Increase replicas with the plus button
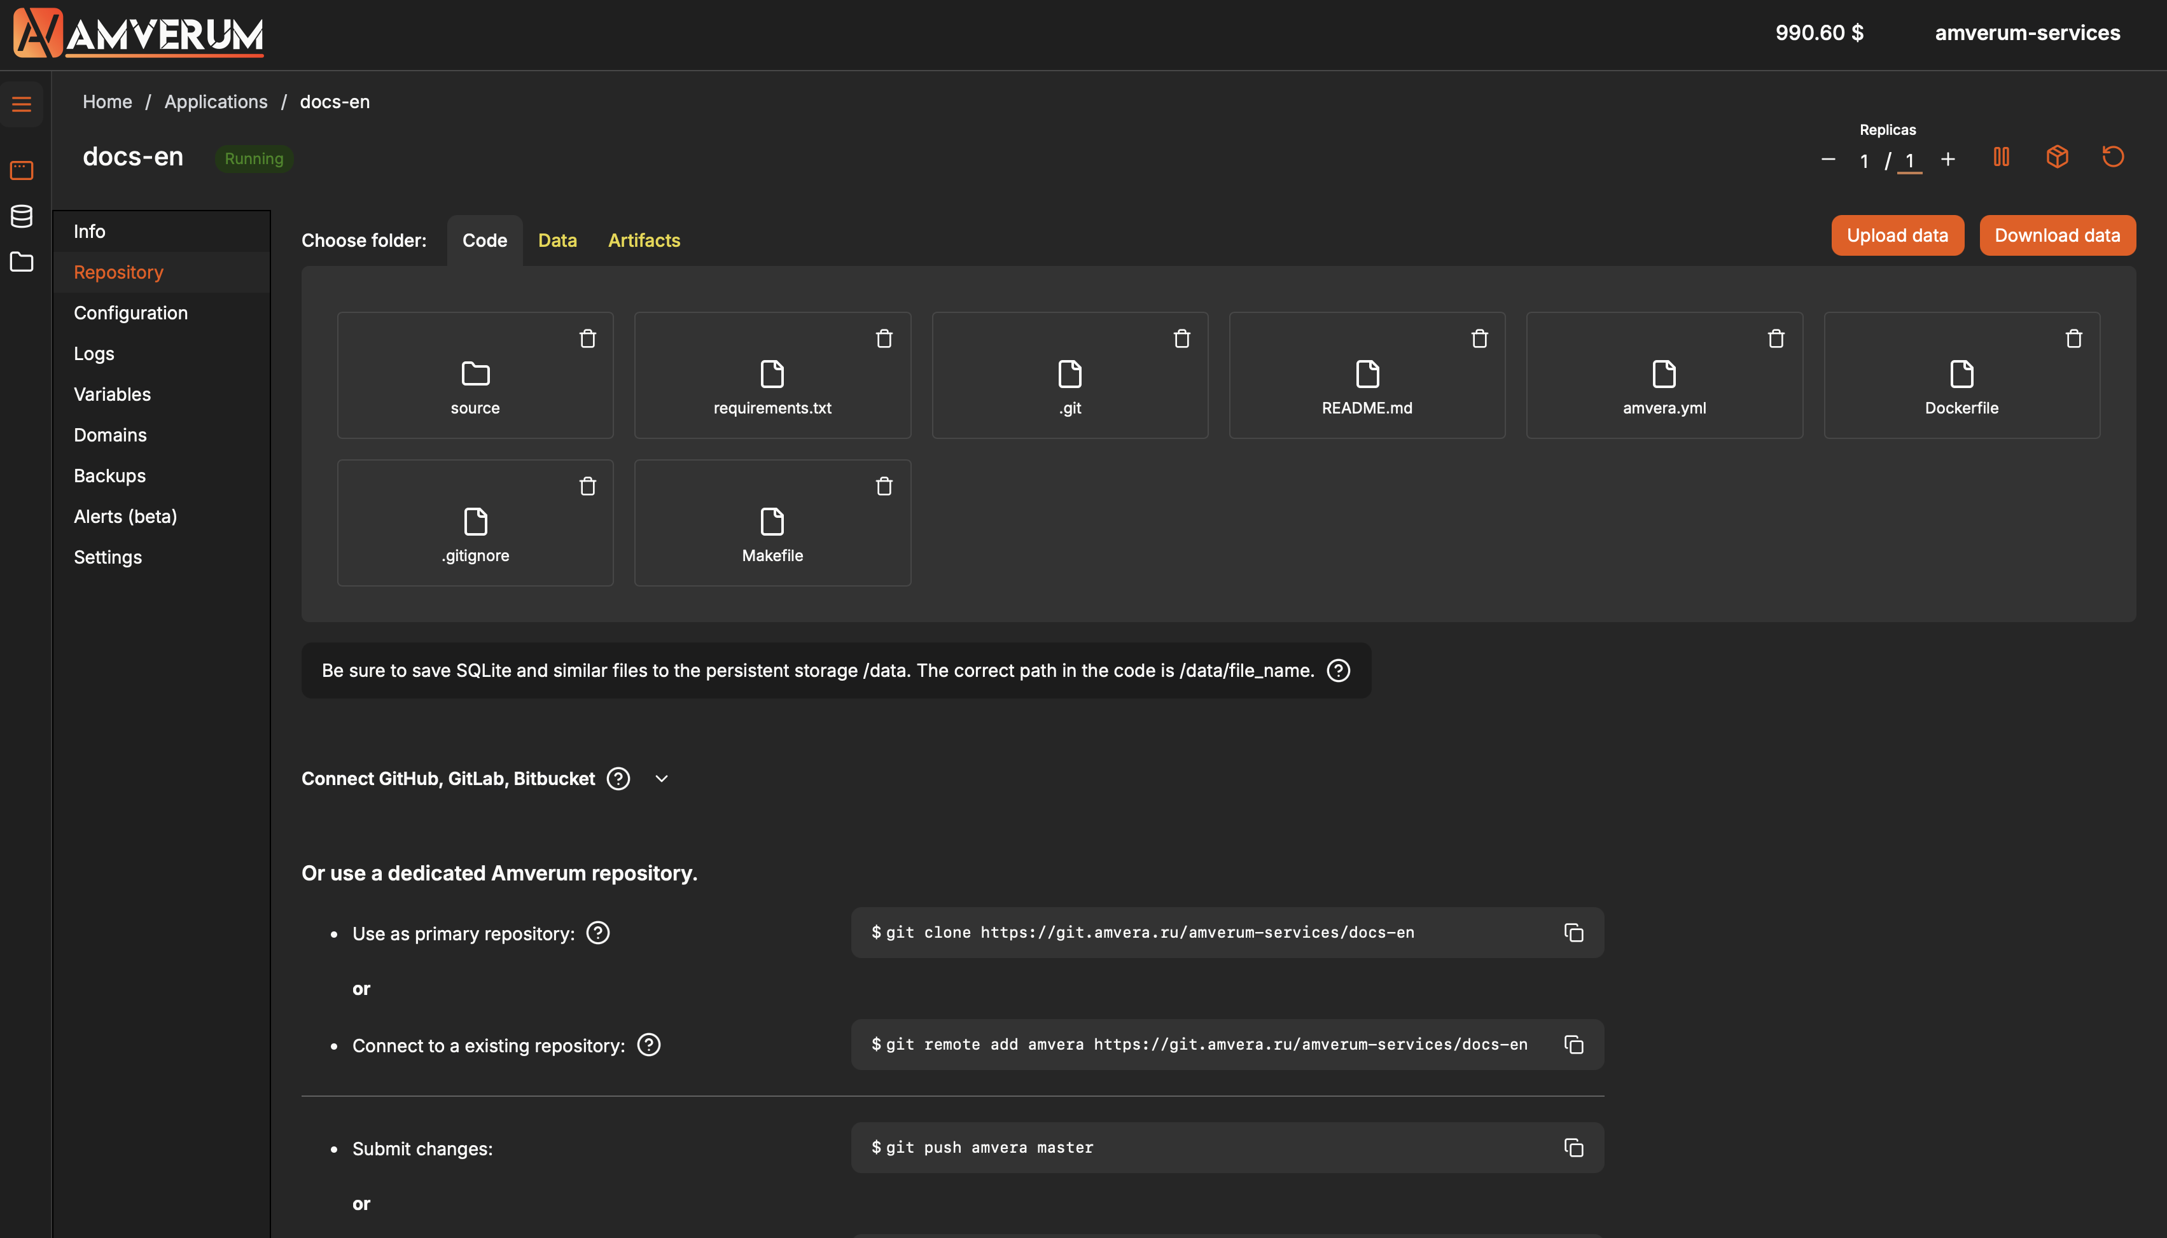Image resolution: width=2167 pixels, height=1238 pixels. coord(1948,160)
